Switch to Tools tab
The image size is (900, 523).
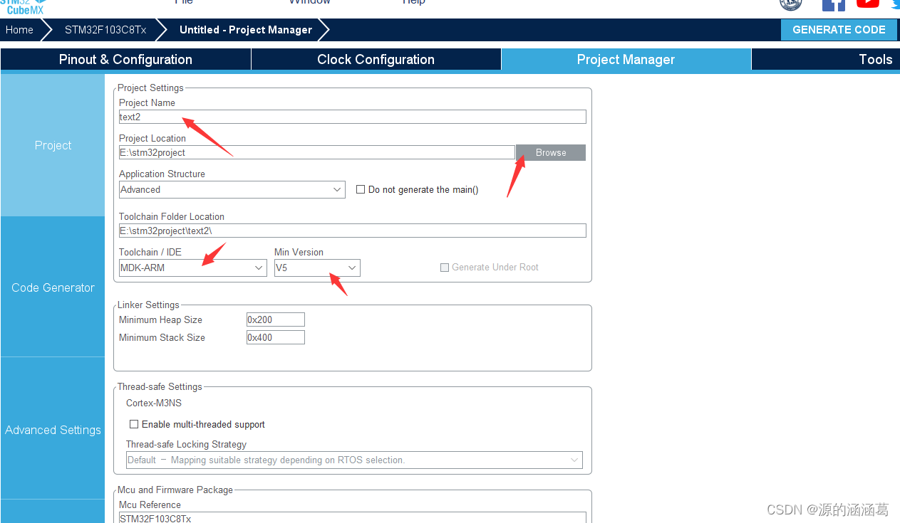[826, 60]
